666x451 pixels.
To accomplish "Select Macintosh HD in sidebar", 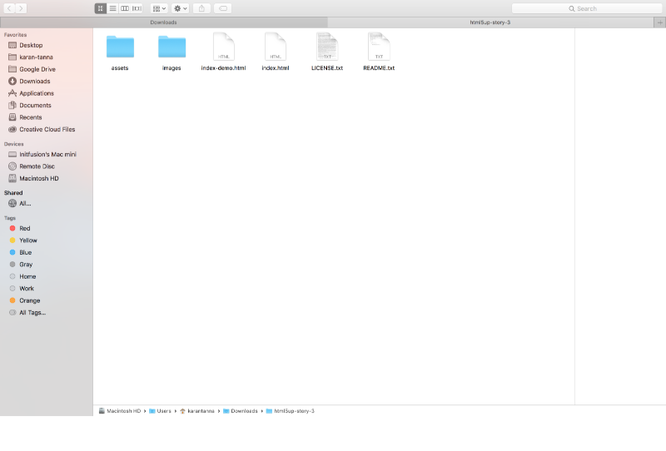I will (x=47, y=178).
